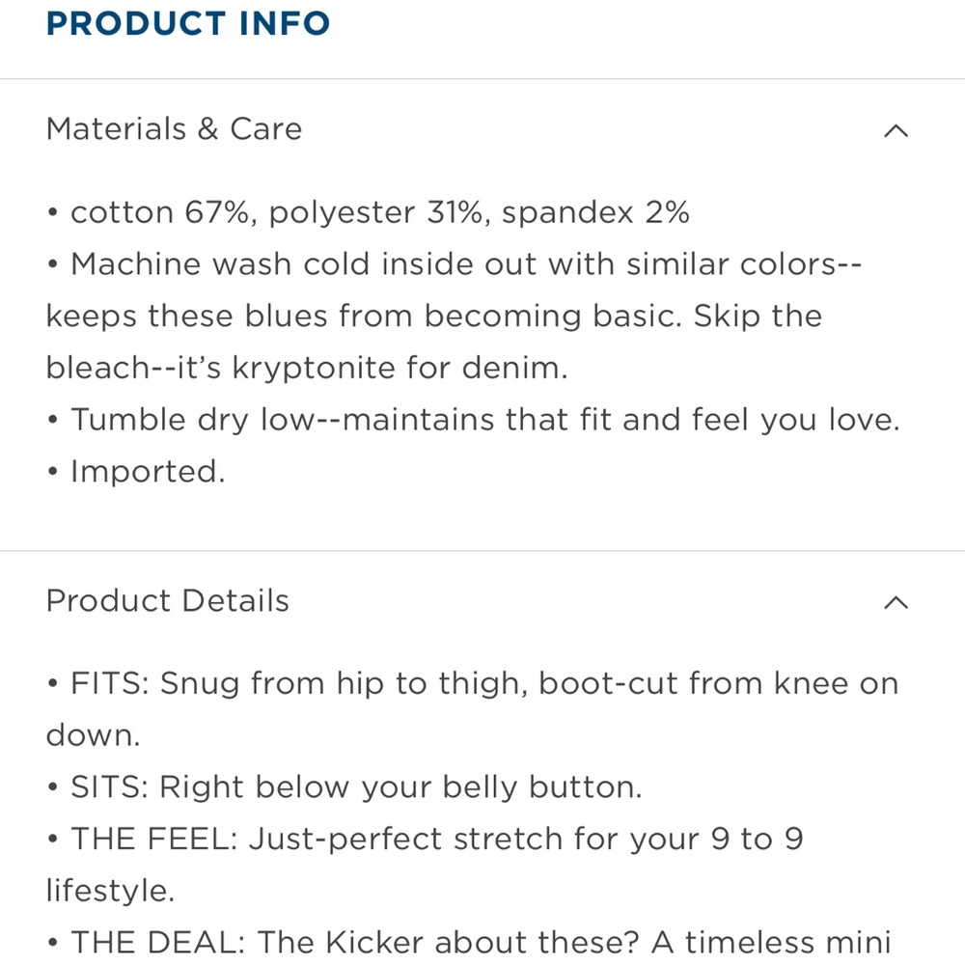Click THE FEEL stretch description line
The height and width of the screenshot is (965, 965).
(434, 840)
